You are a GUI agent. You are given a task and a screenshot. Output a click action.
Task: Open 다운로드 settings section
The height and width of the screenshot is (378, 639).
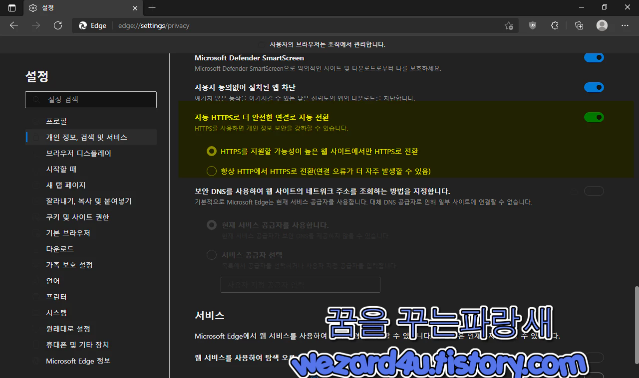91,249
